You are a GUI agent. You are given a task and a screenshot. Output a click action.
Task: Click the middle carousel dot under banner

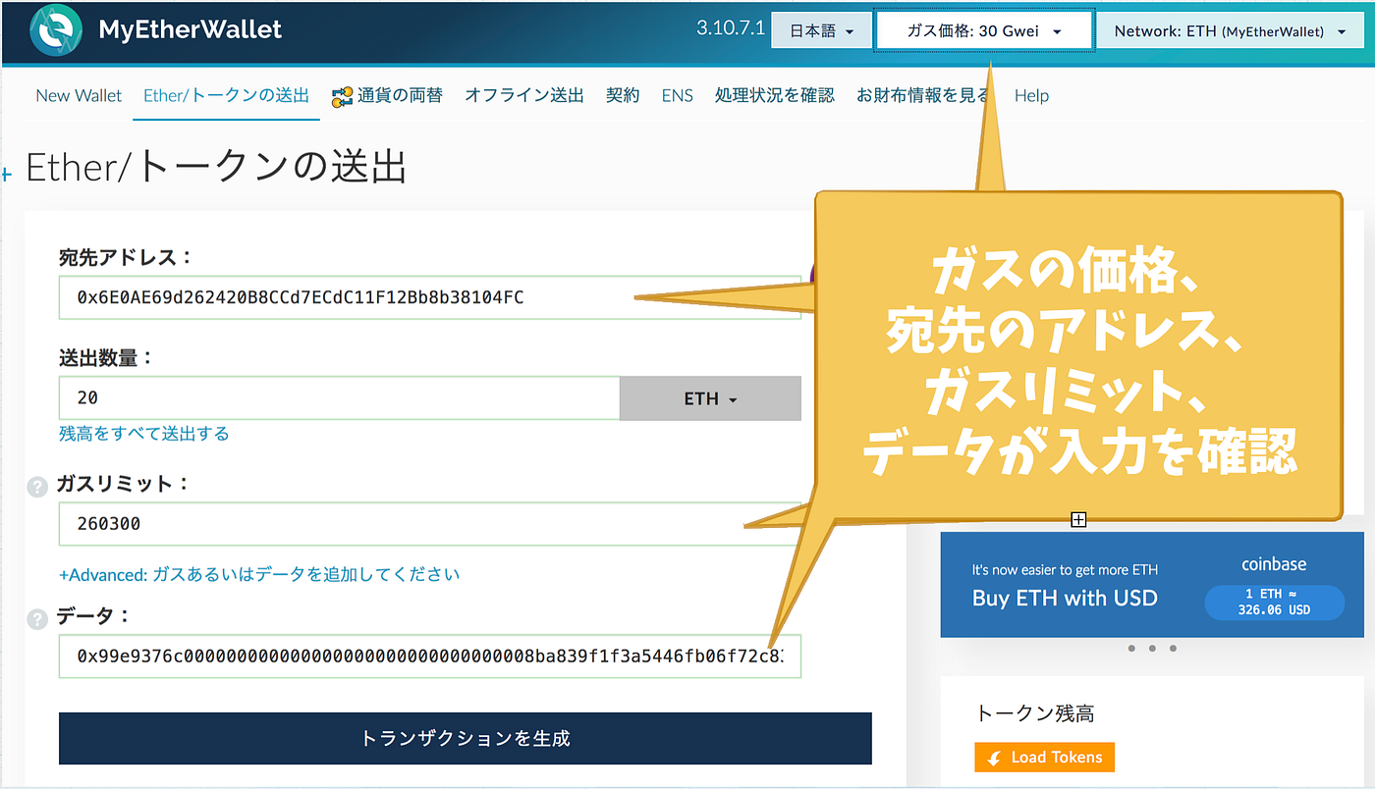pyautogui.click(x=1152, y=649)
